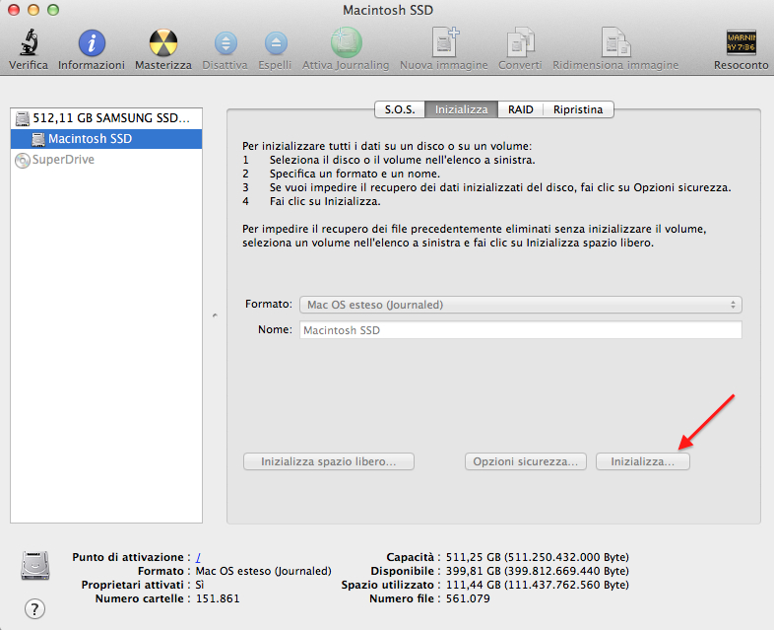Image resolution: width=774 pixels, height=630 pixels.
Task: Click the Verifica microscope icon
Action: pos(30,42)
